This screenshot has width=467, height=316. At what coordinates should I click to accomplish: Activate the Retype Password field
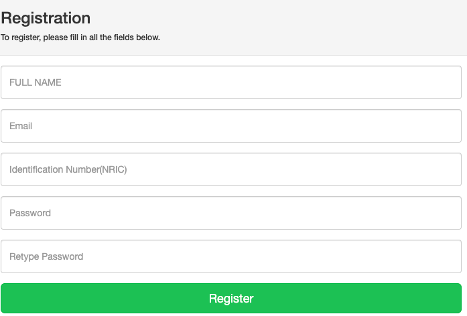(231, 256)
